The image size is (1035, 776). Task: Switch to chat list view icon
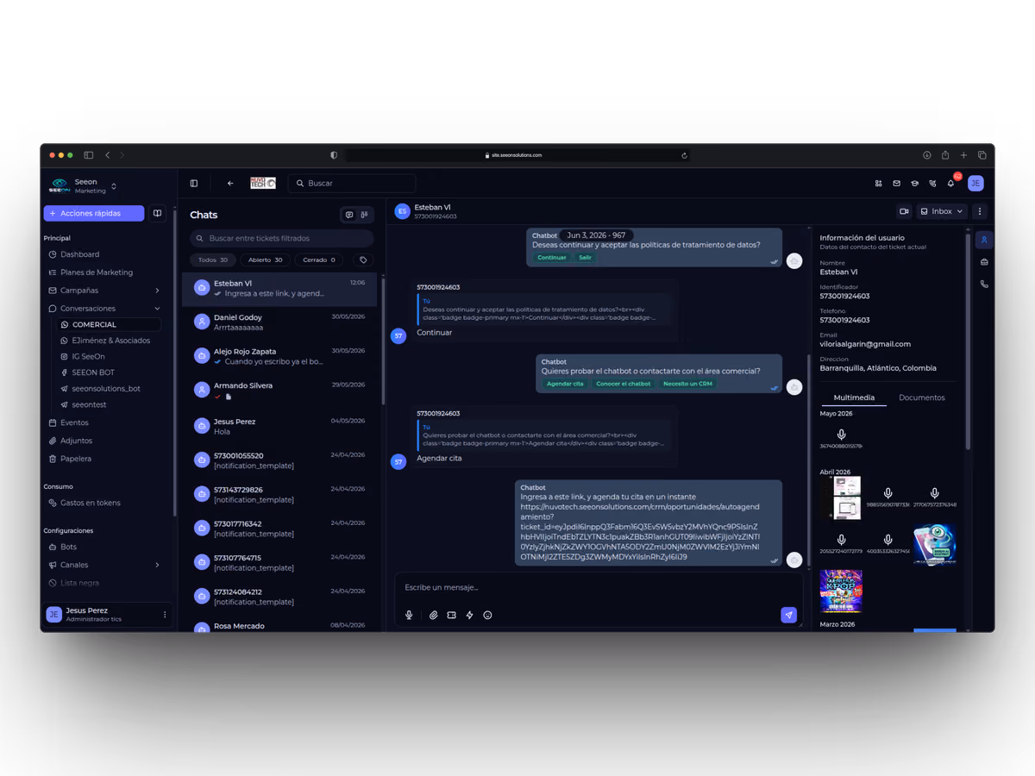[349, 215]
